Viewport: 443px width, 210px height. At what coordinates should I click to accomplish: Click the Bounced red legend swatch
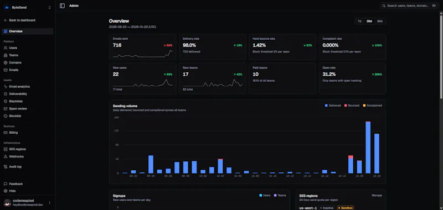346,106
